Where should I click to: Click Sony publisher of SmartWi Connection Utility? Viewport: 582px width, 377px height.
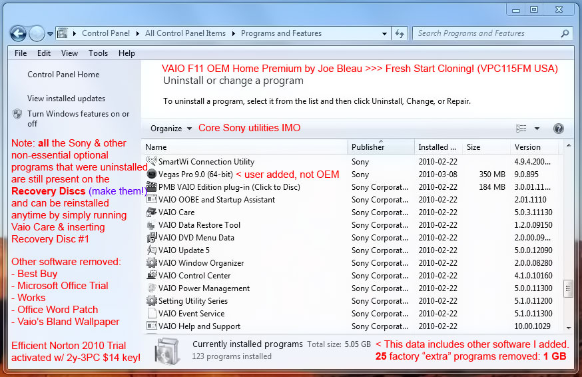pos(360,162)
